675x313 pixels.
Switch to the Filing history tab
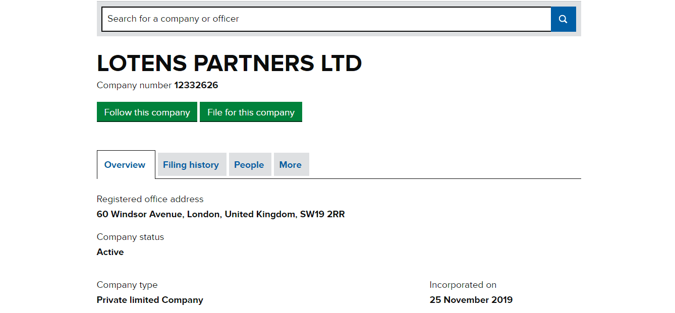click(191, 165)
